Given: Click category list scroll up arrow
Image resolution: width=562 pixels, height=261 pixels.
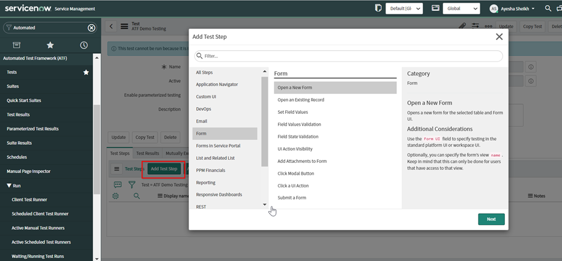Looking at the screenshot, I should tap(265, 71).
